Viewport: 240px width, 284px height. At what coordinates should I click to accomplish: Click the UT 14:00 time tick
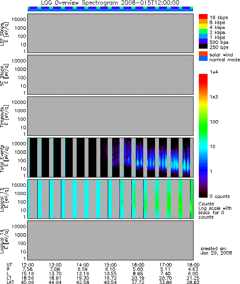pyautogui.click(x=83, y=265)
